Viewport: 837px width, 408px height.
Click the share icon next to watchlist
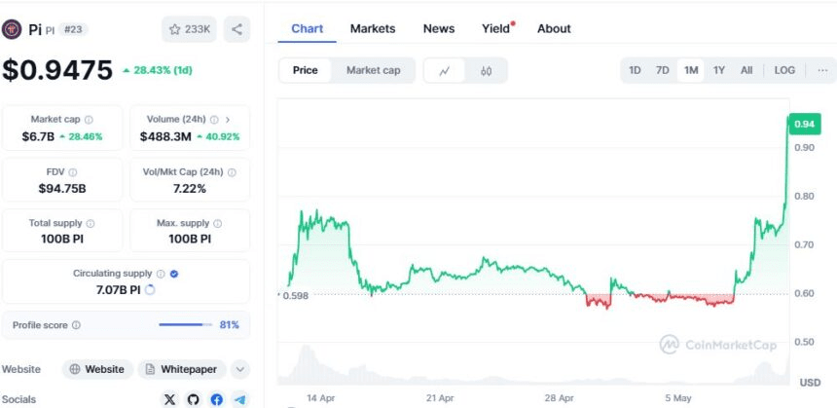(237, 29)
